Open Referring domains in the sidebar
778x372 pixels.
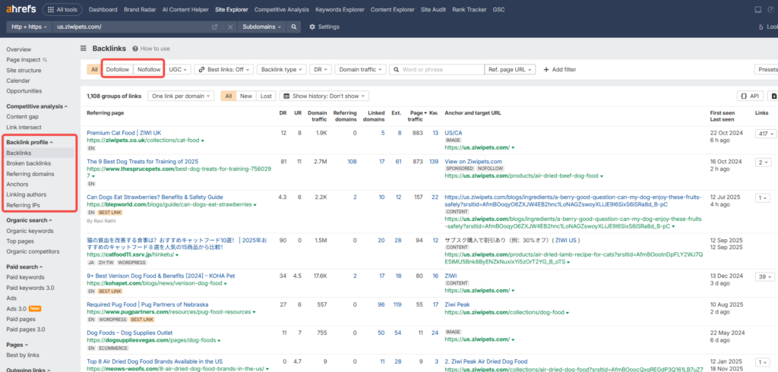click(30, 174)
